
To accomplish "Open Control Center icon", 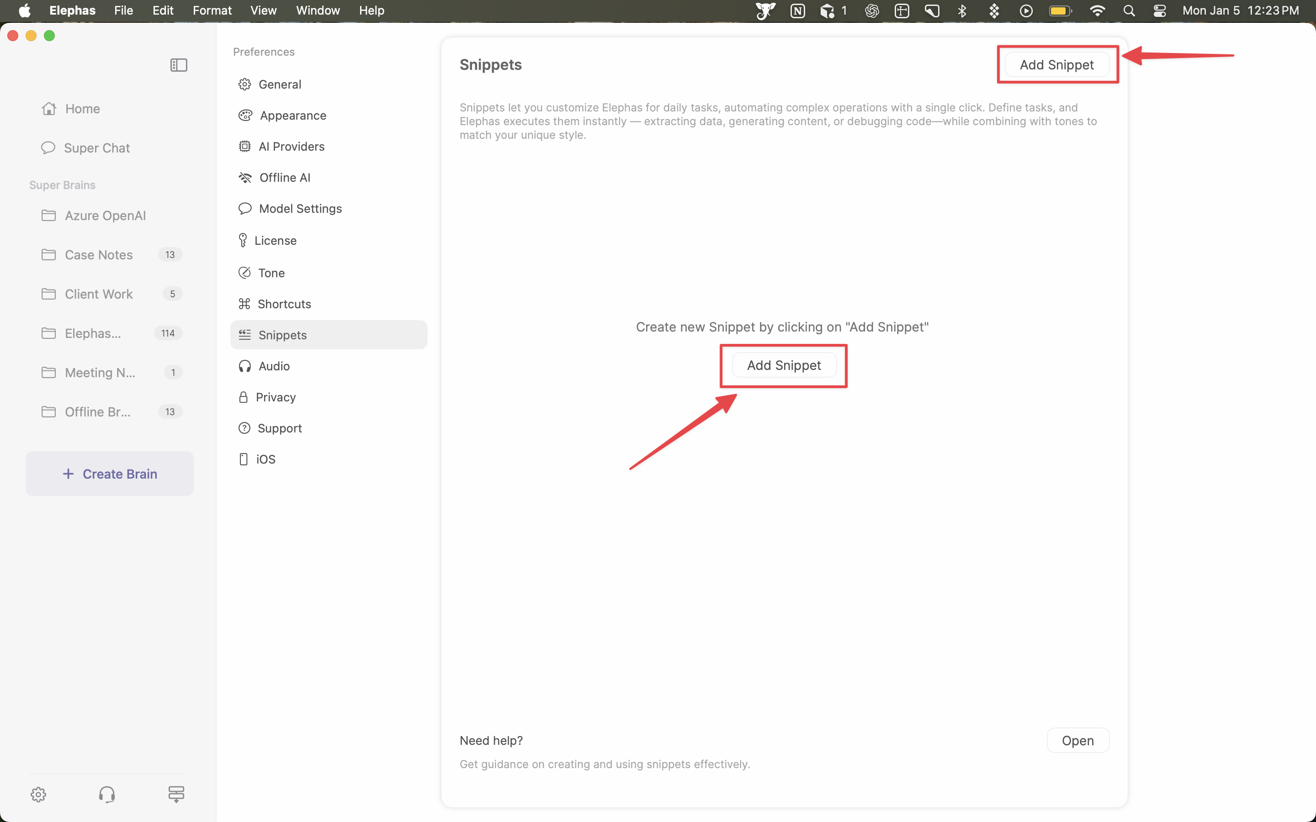I will point(1159,11).
